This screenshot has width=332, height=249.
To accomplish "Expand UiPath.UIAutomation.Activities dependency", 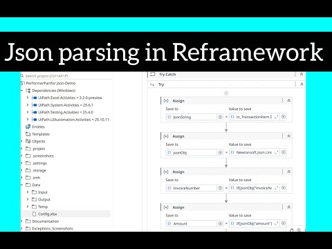I will pos(28,120).
